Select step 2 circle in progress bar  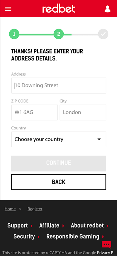[x=59, y=34]
